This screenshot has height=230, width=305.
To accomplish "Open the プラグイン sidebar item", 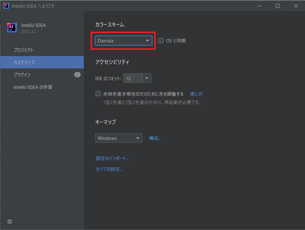I will [42, 75].
